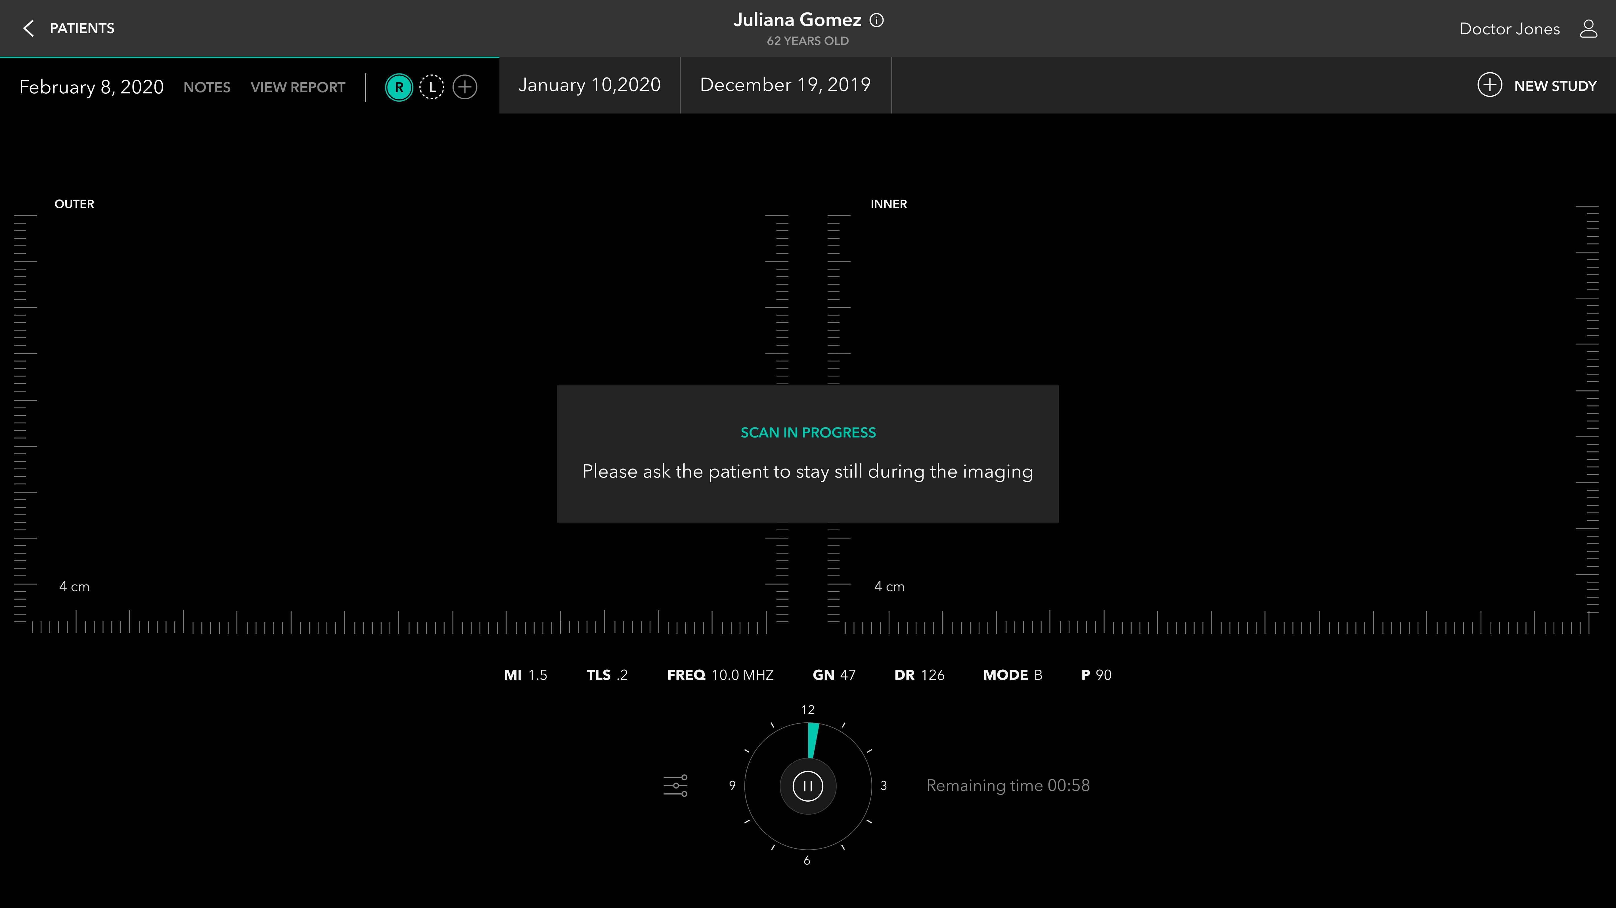Select the L (left) side toggle
This screenshot has height=908, width=1616.
[432, 87]
